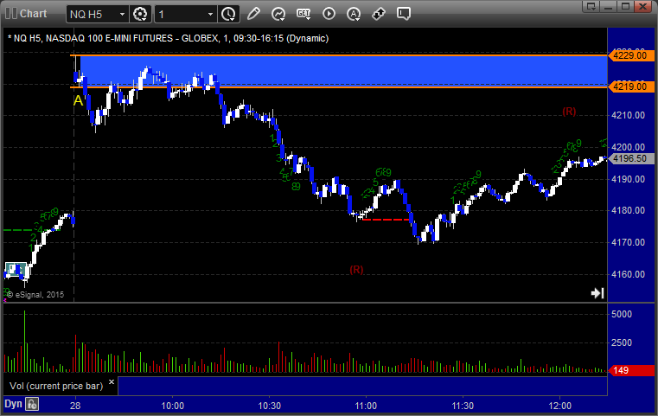Click the Chart window grip icon
The height and width of the screenshot is (416, 658).
[x=11, y=14]
